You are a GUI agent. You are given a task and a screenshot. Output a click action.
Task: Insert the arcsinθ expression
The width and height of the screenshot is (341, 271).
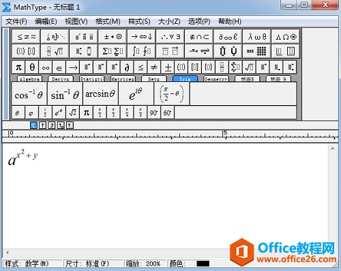(x=100, y=94)
